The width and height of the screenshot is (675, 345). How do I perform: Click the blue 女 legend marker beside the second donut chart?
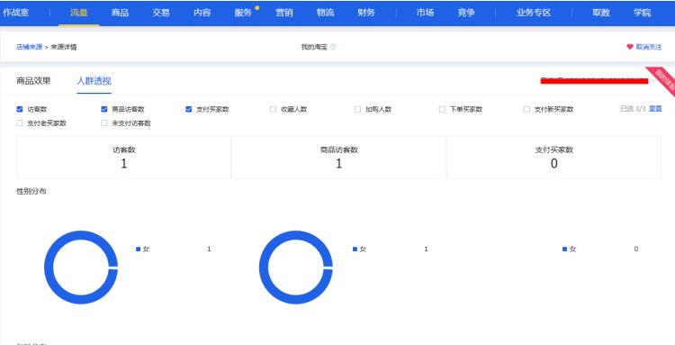tap(355, 249)
